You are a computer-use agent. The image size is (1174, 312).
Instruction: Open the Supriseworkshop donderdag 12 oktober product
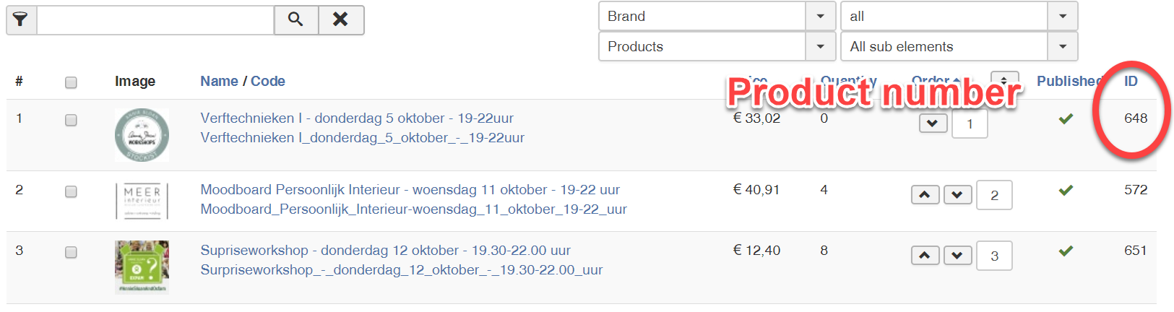(x=385, y=250)
